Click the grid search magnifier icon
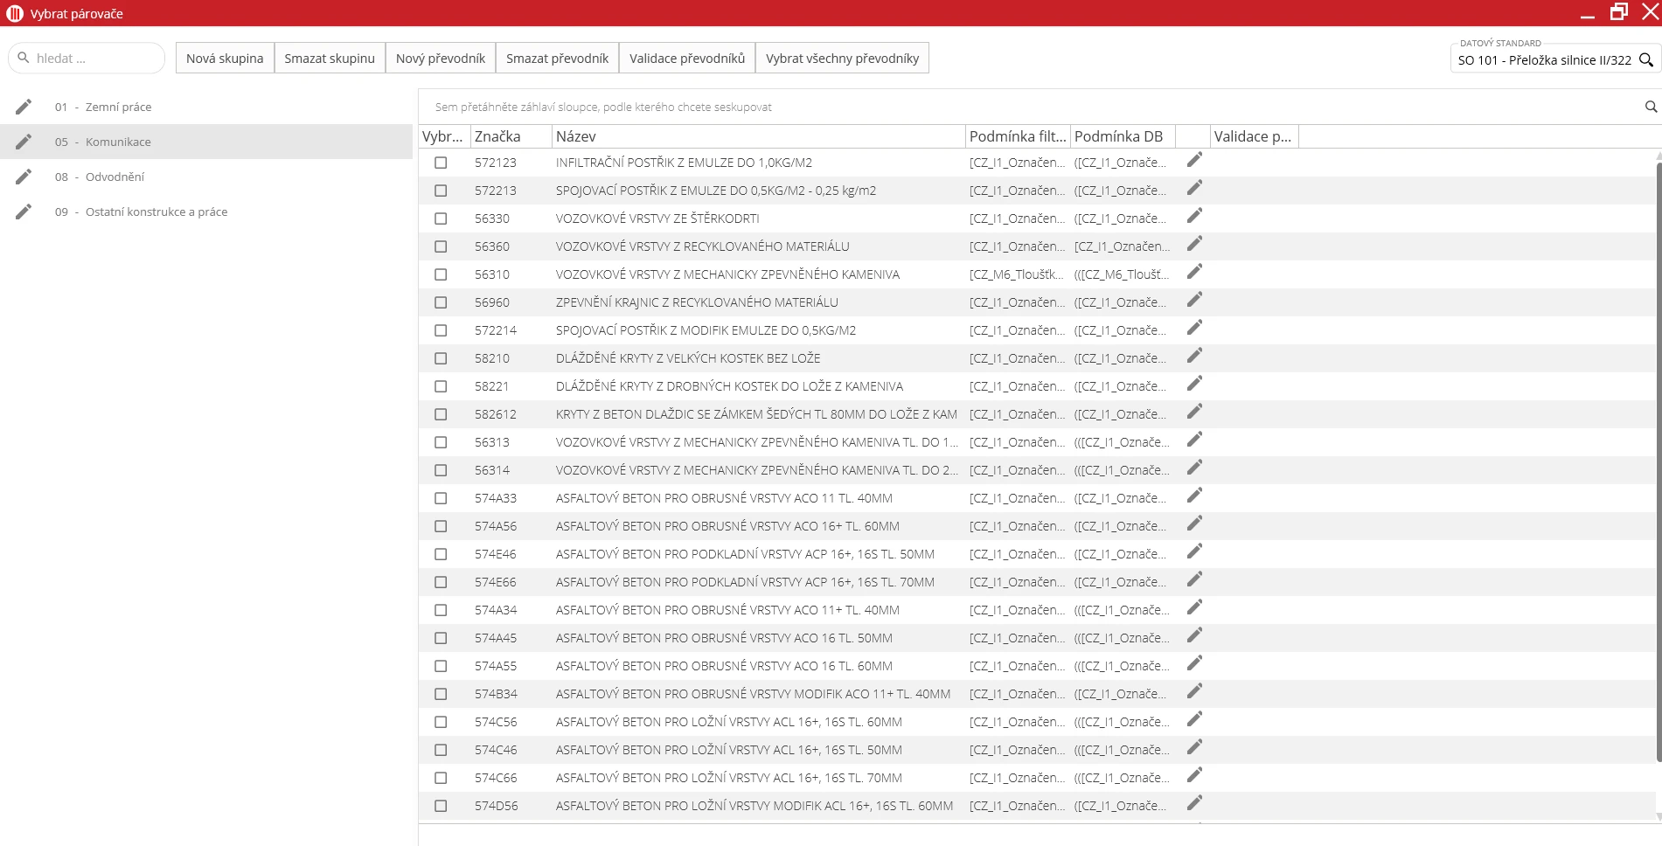Screen dimensions: 1662x846 (x=1651, y=107)
